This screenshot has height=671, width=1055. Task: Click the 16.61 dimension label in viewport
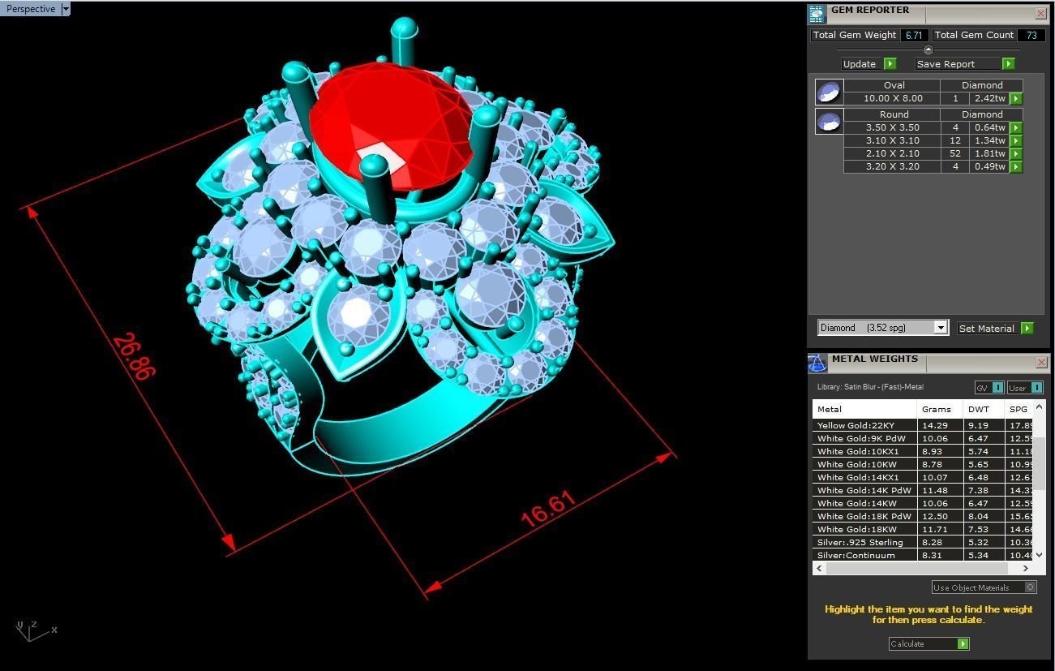pyautogui.click(x=549, y=510)
